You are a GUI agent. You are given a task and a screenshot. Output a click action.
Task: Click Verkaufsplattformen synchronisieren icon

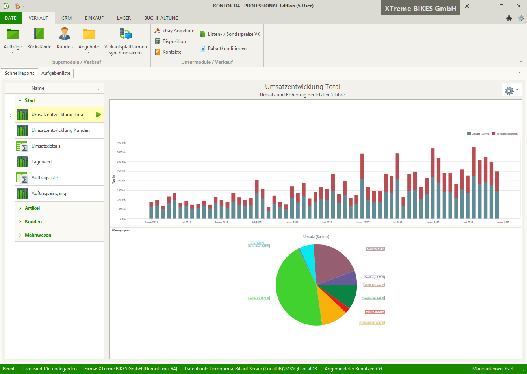(126, 34)
